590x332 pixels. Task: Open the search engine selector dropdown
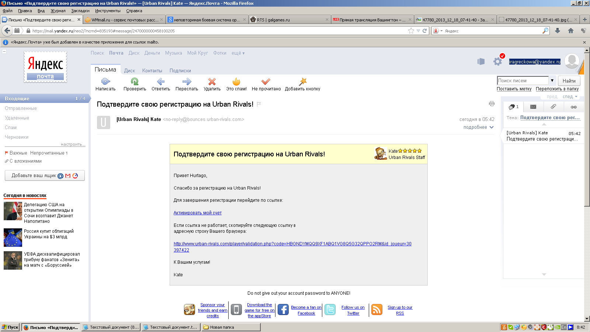tap(438, 31)
